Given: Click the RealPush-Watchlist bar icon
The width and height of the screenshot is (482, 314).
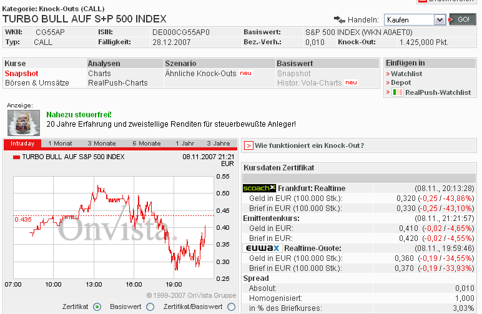Looking at the screenshot, I should [x=397, y=92].
